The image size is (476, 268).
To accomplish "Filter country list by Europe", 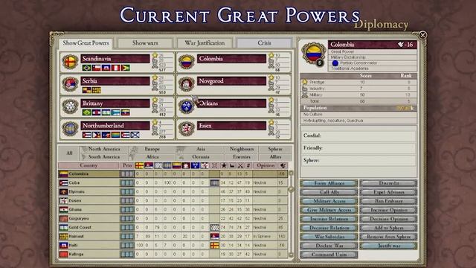I will [x=152, y=149].
